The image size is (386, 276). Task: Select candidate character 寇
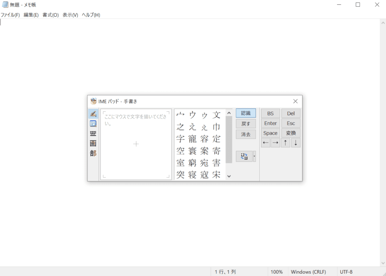click(x=204, y=175)
